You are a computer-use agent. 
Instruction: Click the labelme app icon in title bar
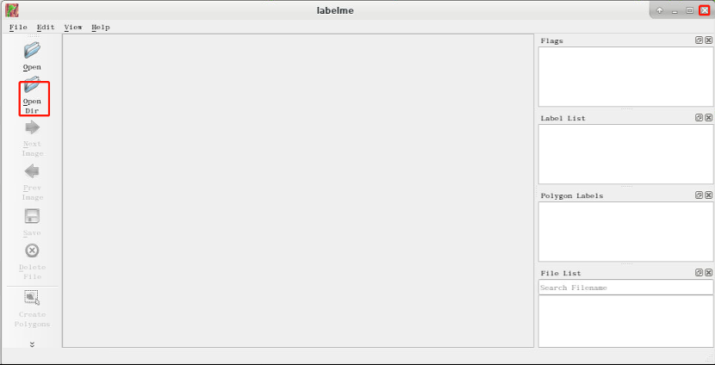pos(12,10)
